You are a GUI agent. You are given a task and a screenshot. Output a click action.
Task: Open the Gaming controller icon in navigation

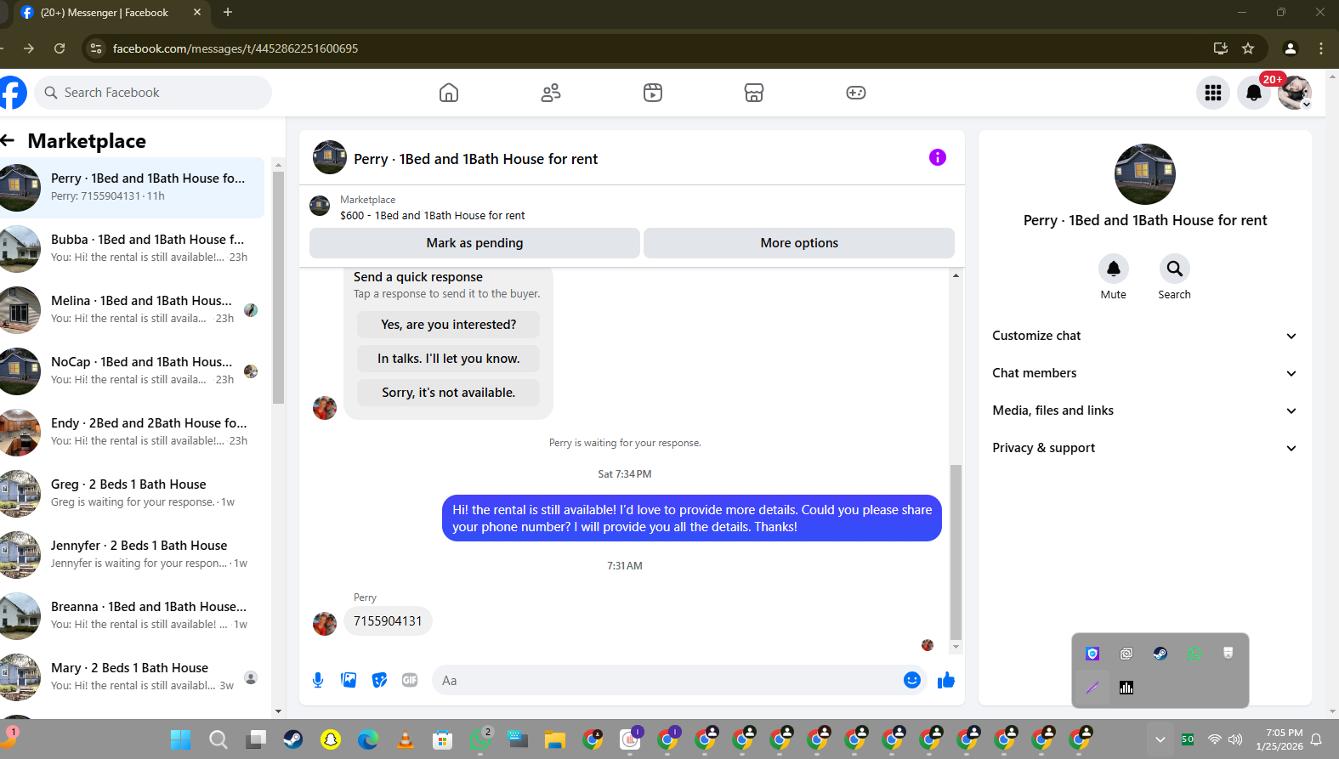(856, 93)
